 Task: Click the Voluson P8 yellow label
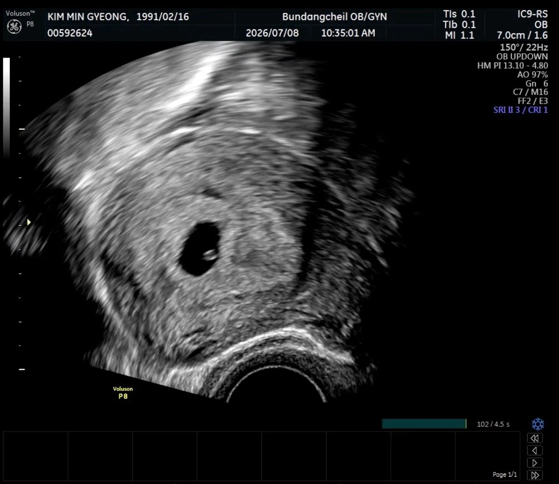coord(123,393)
